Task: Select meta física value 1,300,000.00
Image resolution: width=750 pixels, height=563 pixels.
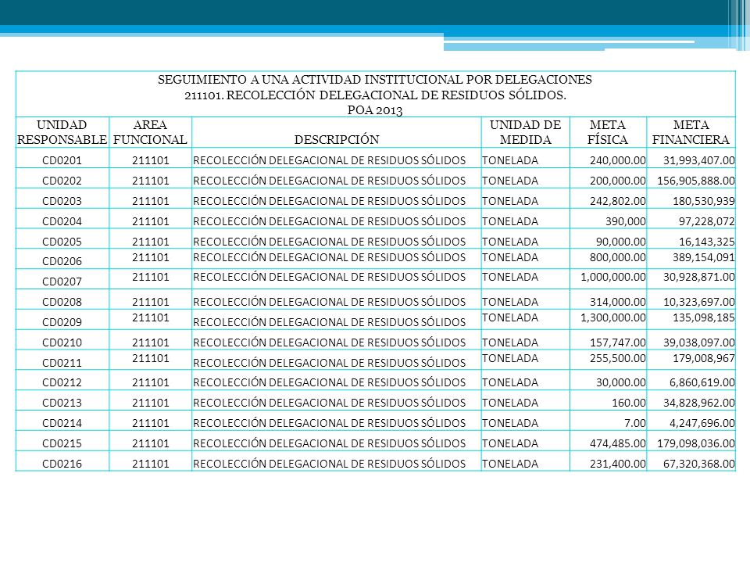Action: pyautogui.click(x=613, y=318)
